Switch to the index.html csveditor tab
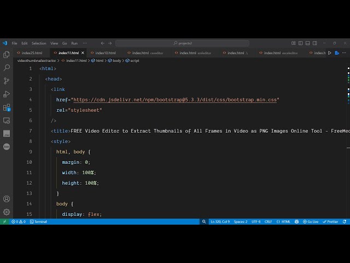The width and height of the screenshot is (350, 263). tap(147, 53)
